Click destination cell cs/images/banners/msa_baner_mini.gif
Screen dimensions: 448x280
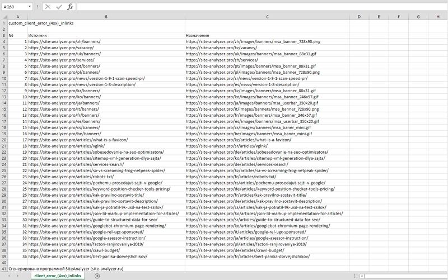[267, 127]
